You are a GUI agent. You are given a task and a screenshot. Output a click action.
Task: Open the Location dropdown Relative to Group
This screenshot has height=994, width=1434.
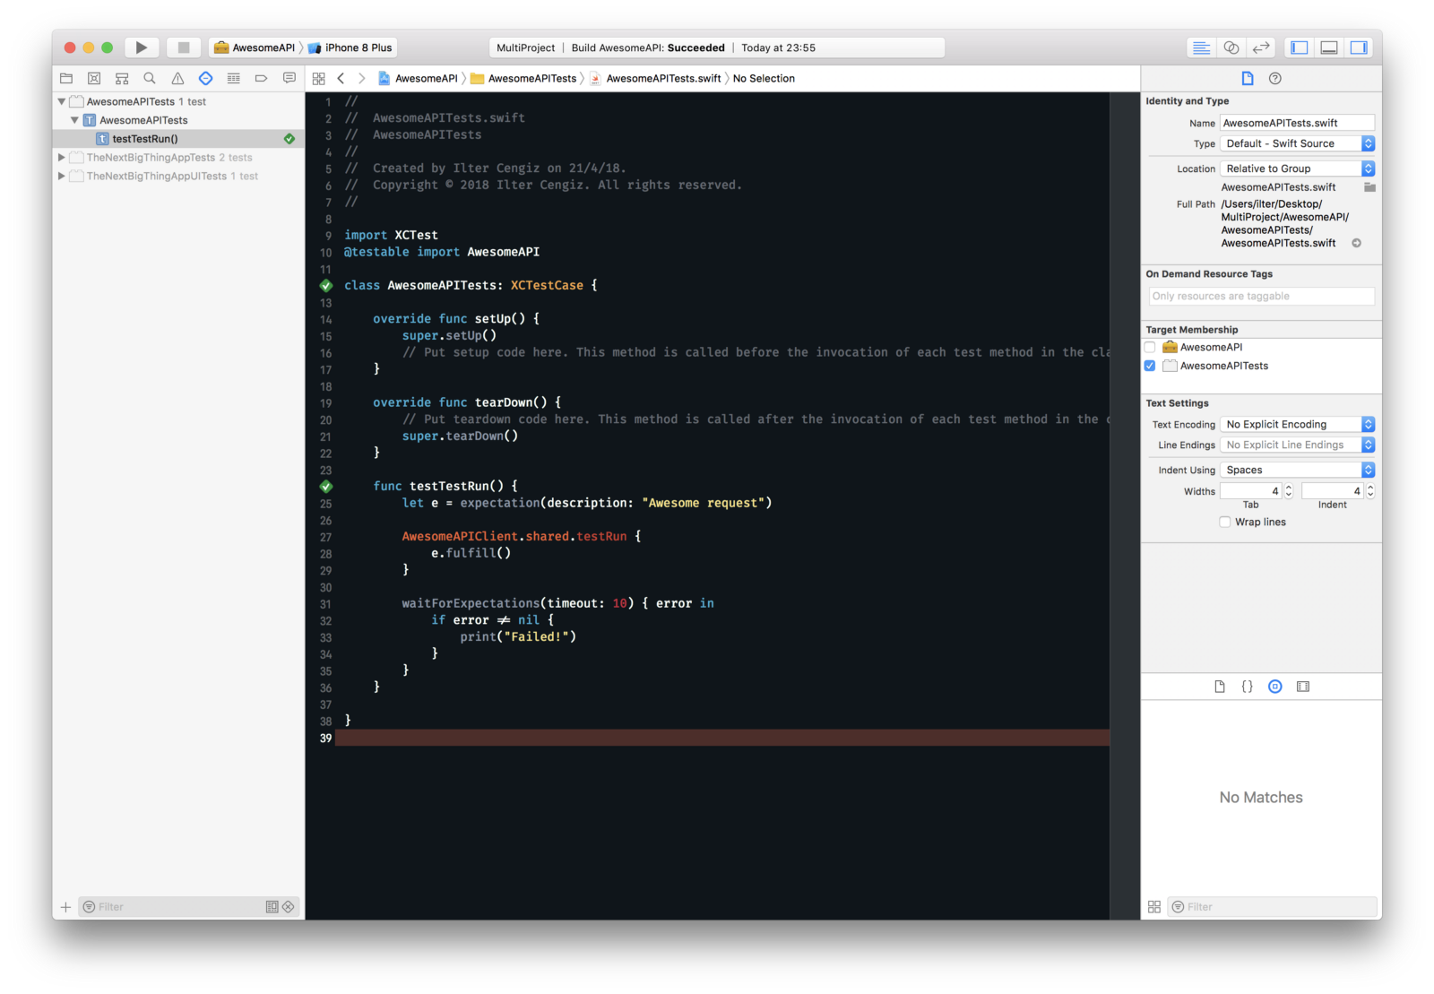(x=1297, y=169)
